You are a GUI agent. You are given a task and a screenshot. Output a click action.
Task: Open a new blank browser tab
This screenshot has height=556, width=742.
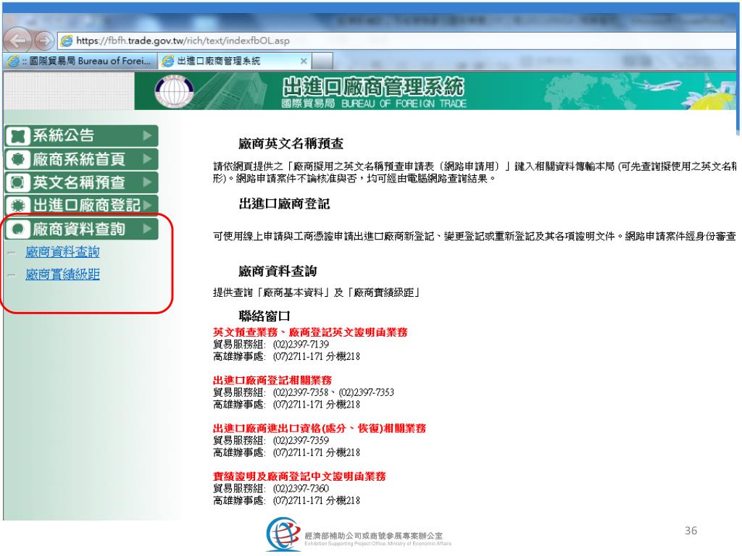[322, 61]
